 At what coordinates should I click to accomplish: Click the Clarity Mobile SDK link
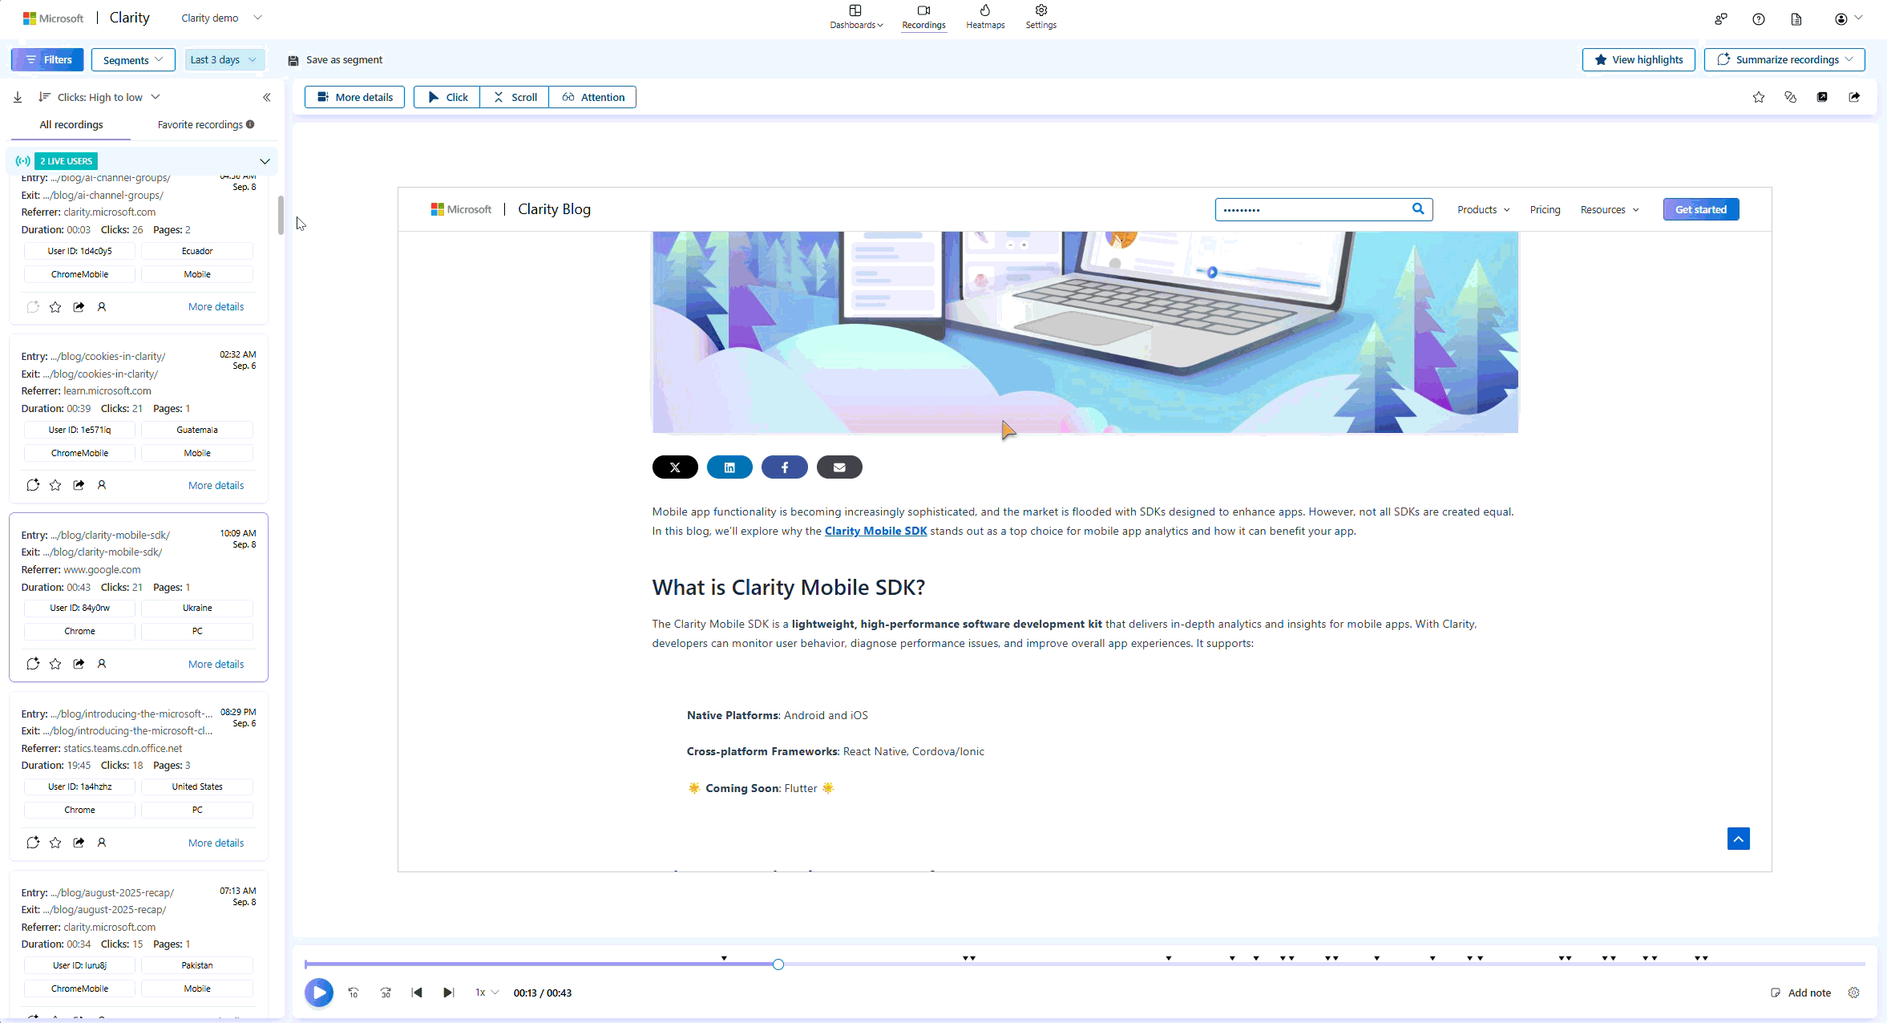point(875,531)
